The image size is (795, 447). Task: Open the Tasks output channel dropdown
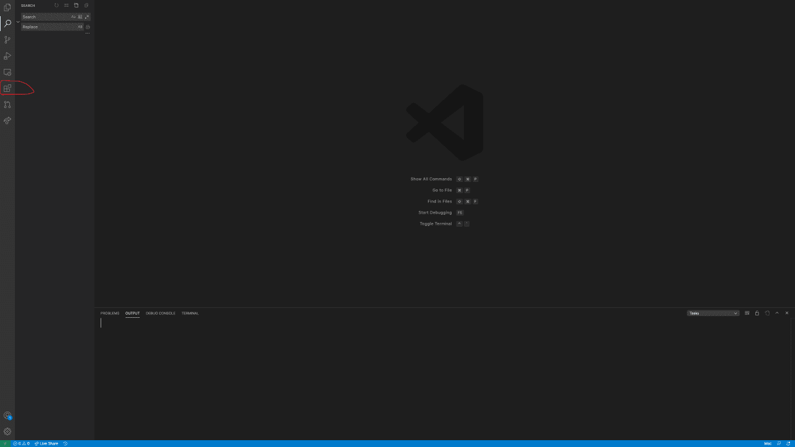(x=713, y=313)
